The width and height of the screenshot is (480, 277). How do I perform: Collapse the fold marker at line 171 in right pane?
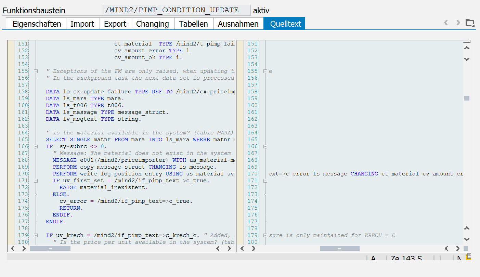265,181
